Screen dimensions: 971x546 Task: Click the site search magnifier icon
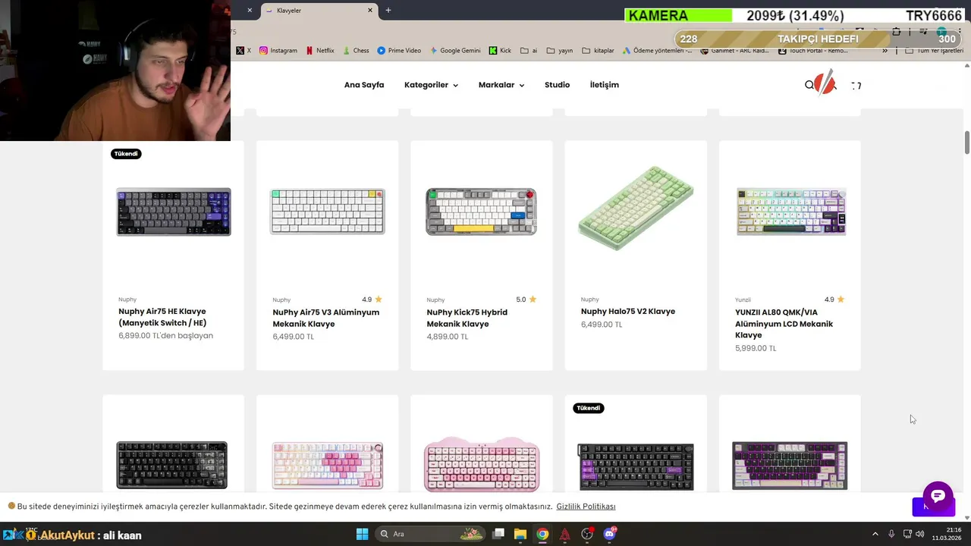click(809, 85)
